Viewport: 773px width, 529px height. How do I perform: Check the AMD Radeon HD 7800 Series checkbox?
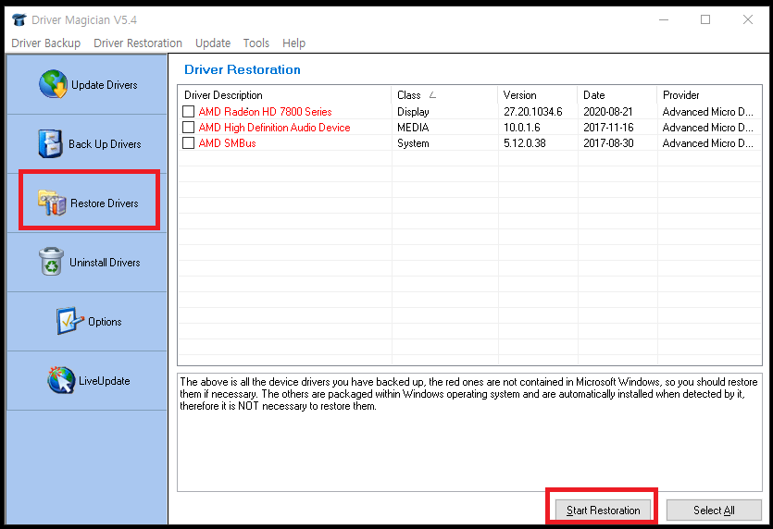click(x=188, y=111)
